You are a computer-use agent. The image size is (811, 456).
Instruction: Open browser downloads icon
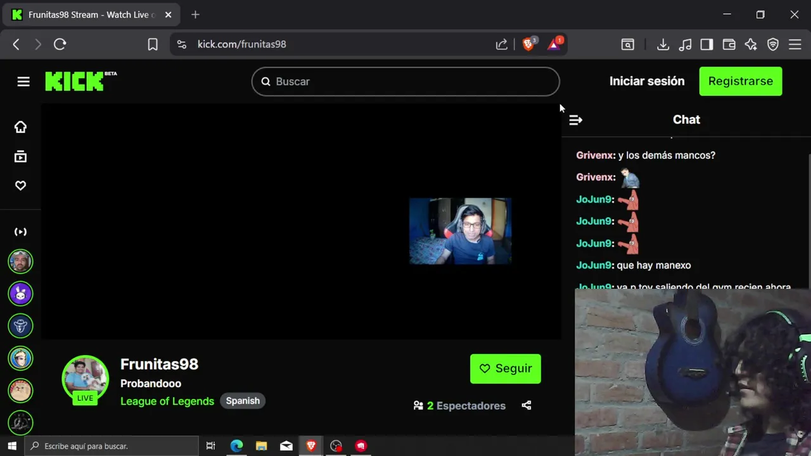coord(663,44)
